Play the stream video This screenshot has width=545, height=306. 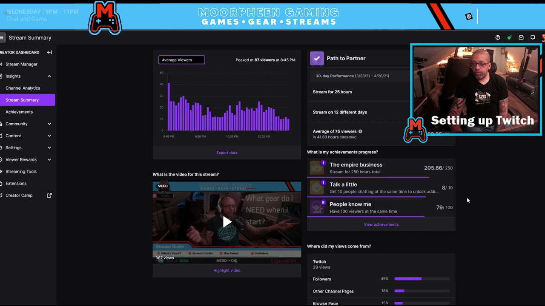pos(227,221)
